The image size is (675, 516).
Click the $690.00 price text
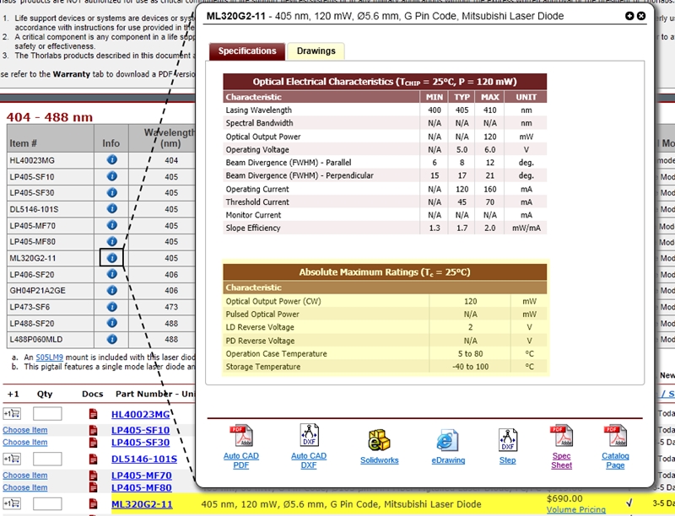564,499
